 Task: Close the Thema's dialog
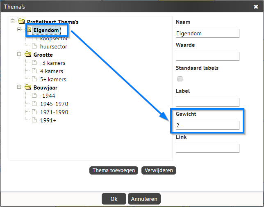[256, 7]
